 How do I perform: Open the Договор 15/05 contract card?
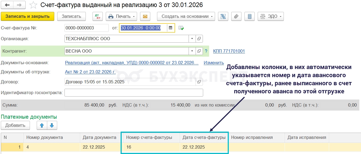(x=199, y=82)
